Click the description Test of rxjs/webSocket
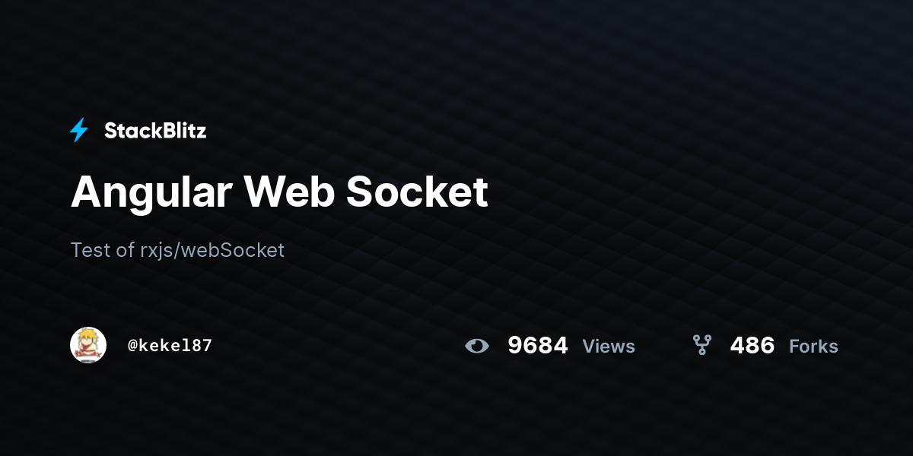This screenshot has height=456, width=913. (x=177, y=250)
